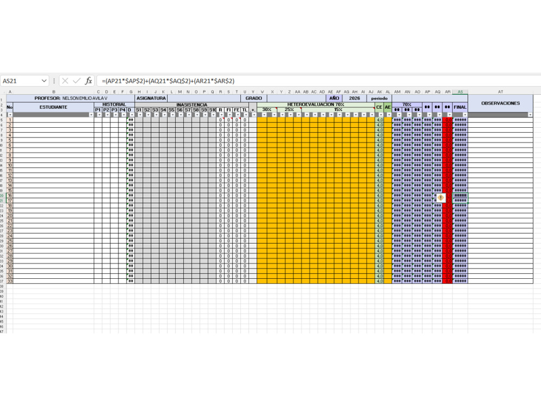Open the TL column filter dropdown
This screenshot has width=541, height=406.
pyautogui.click(x=246, y=115)
